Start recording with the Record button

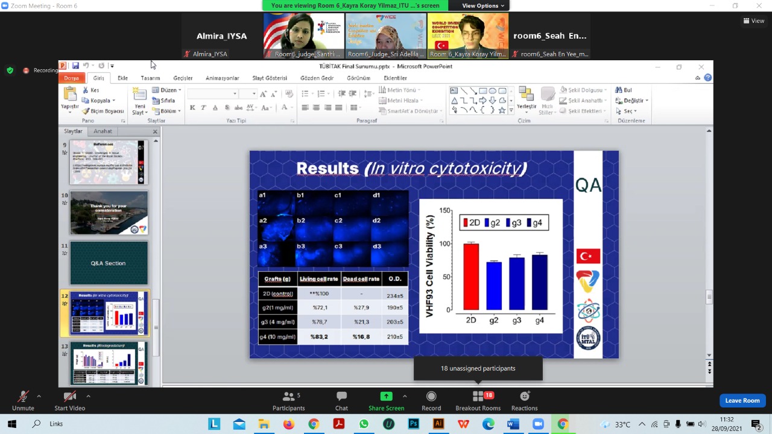[431, 400]
